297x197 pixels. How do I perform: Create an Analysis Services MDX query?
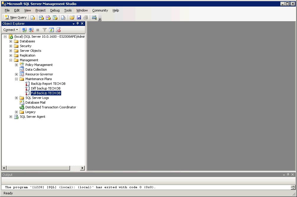41,17
